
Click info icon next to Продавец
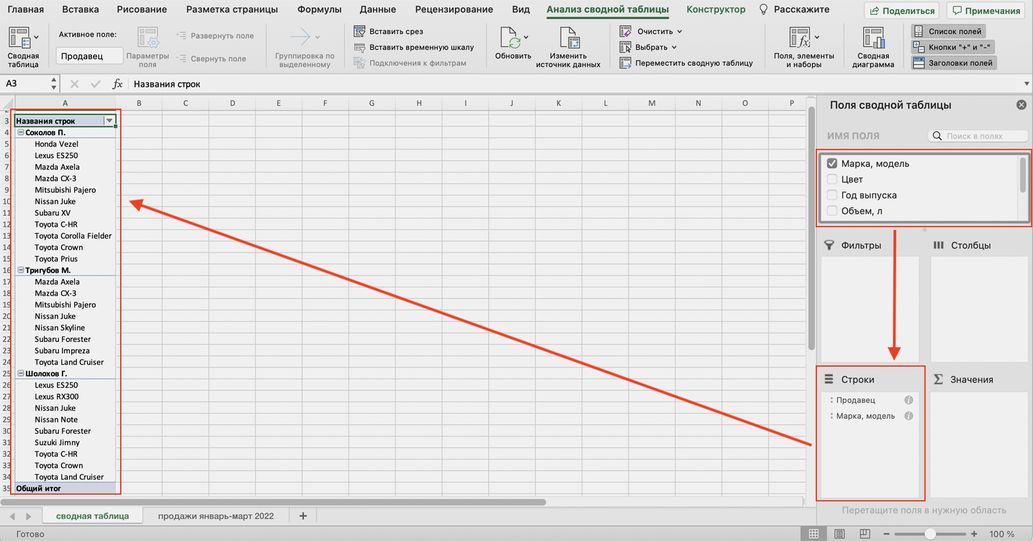pos(909,400)
